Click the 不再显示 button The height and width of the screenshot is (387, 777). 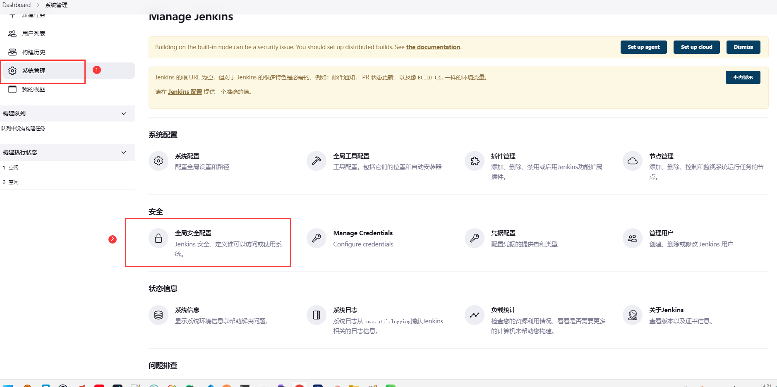point(743,77)
